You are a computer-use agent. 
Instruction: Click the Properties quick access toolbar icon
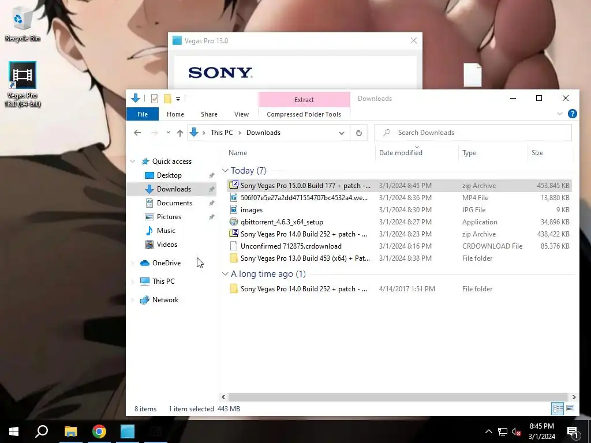tap(155, 99)
